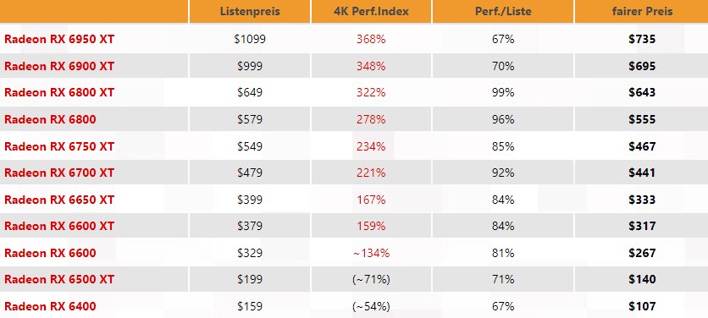Select the ~134% performance index value
708x318 pixels.
tap(371, 253)
